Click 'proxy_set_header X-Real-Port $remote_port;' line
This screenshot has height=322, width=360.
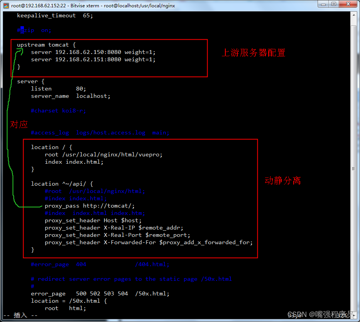[x=118, y=235]
